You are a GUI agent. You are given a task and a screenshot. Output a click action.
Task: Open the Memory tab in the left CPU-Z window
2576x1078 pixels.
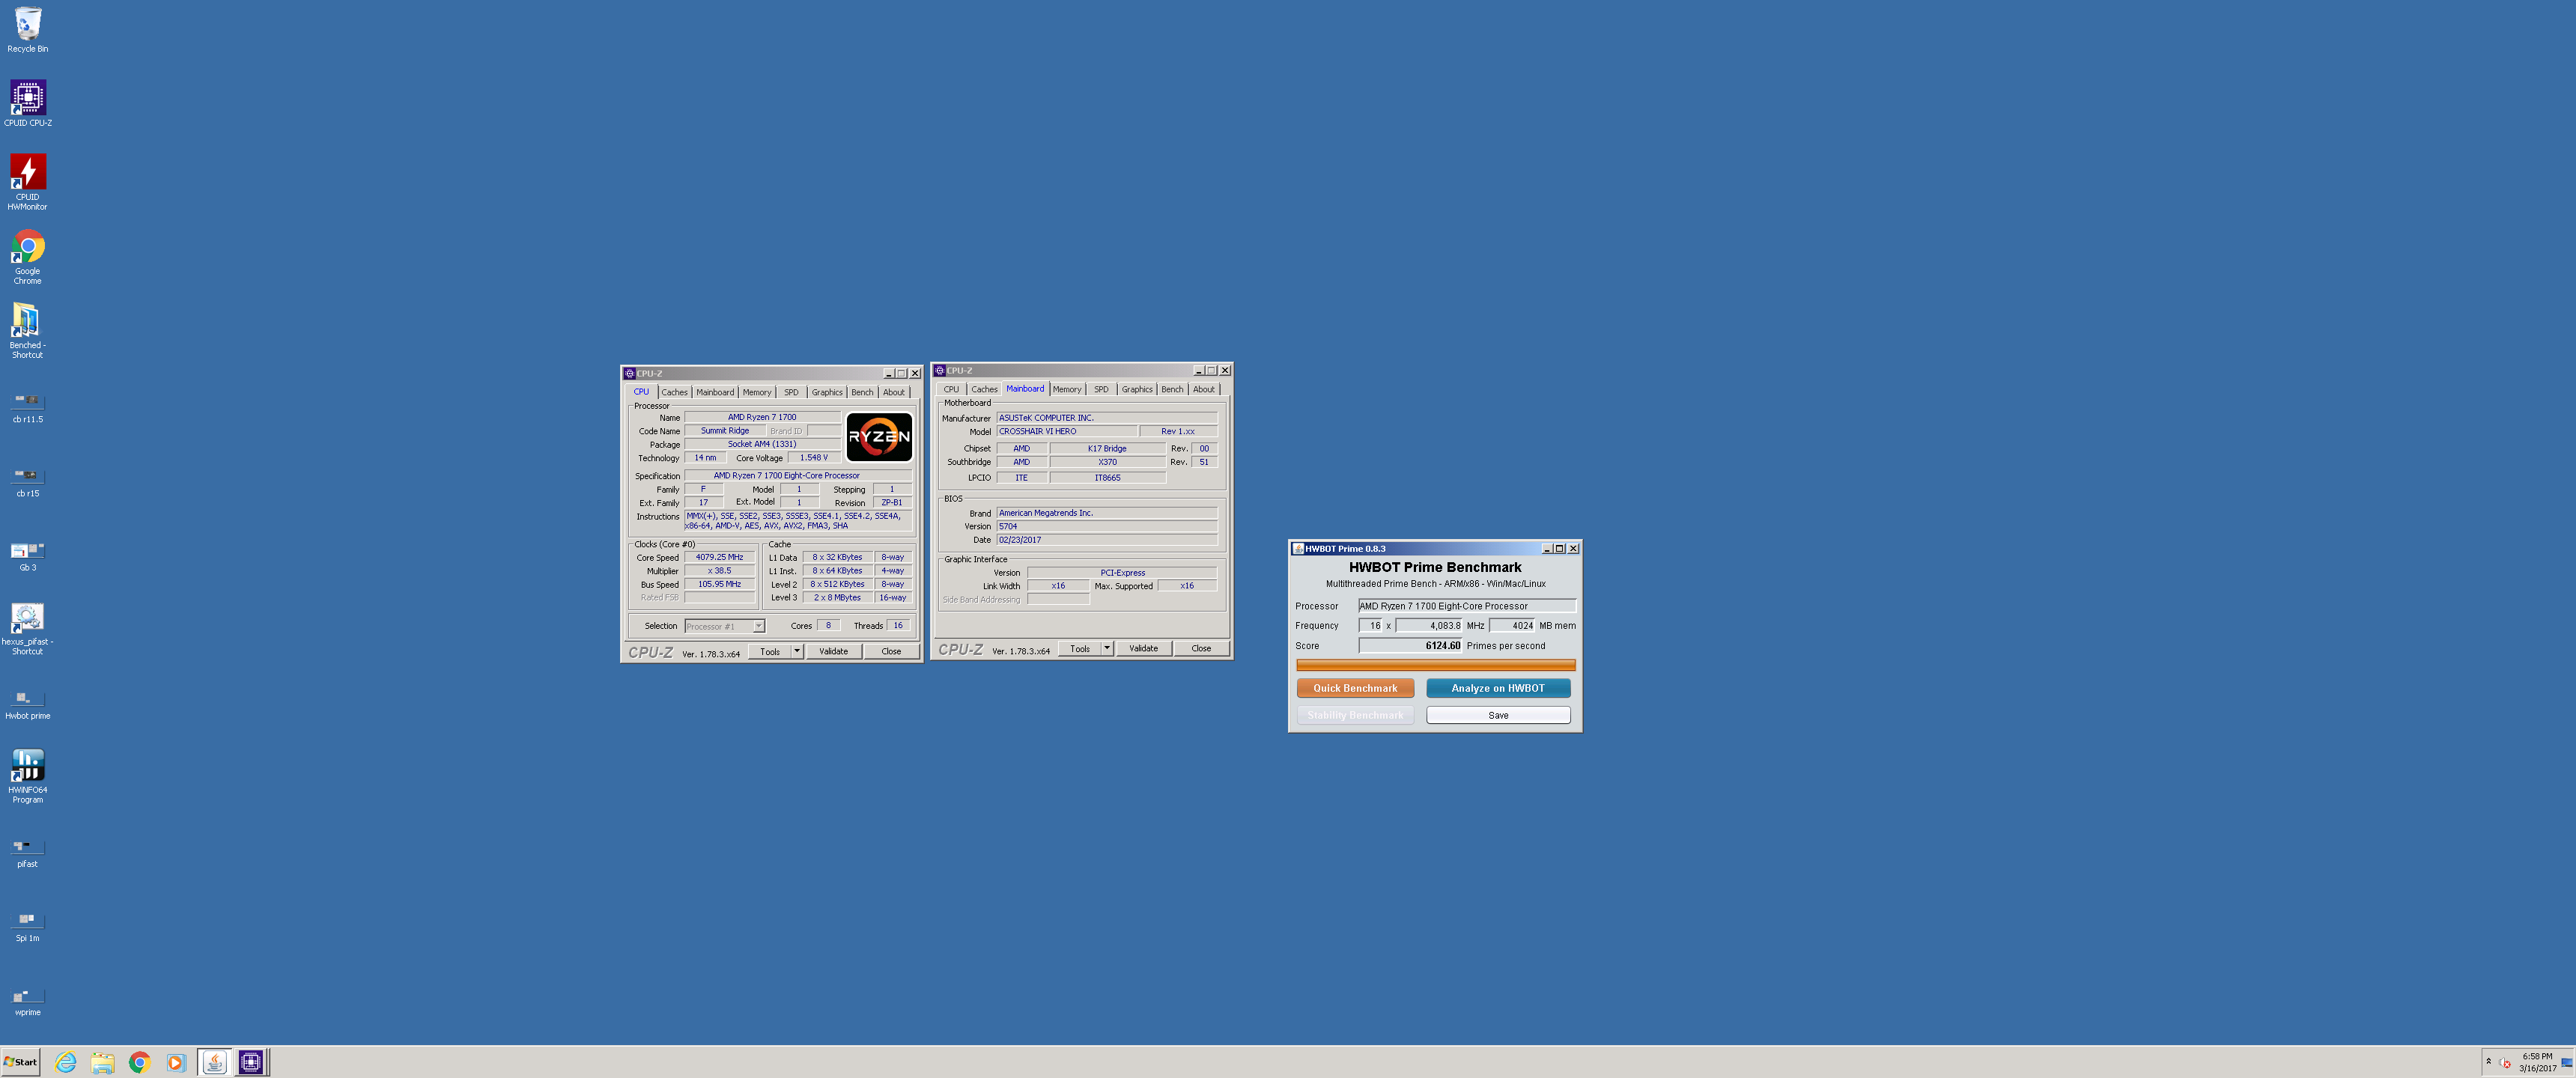tap(757, 392)
